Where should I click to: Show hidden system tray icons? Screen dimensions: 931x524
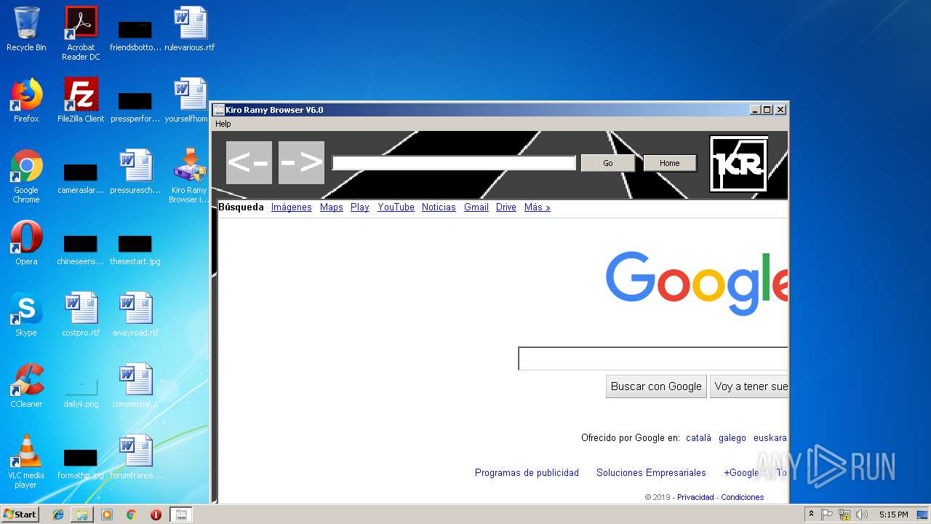[811, 515]
